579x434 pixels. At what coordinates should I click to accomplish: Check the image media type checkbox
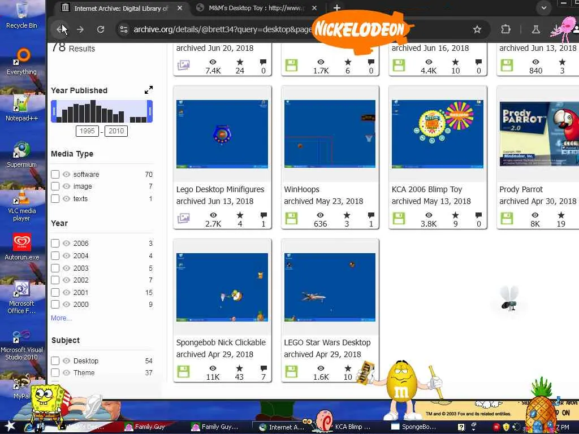55,186
